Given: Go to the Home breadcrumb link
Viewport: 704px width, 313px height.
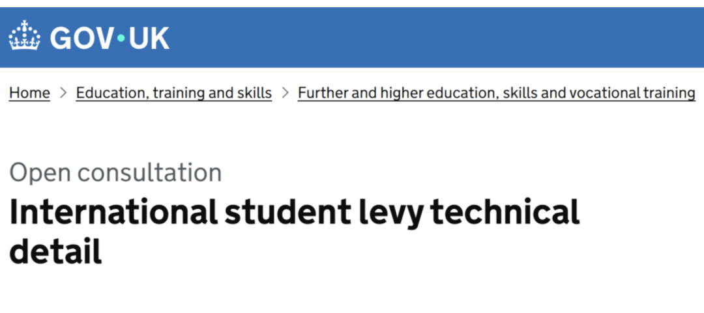Looking at the screenshot, I should click(29, 93).
